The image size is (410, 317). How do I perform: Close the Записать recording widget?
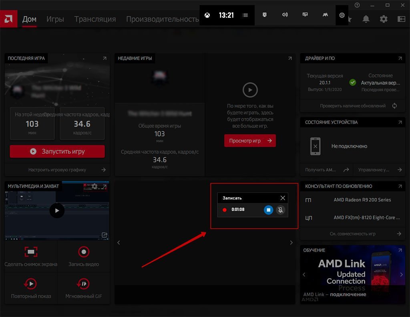coord(283,198)
